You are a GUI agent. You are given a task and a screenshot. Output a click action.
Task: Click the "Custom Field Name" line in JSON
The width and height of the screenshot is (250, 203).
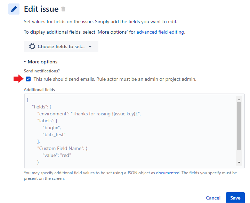tap(62, 148)
